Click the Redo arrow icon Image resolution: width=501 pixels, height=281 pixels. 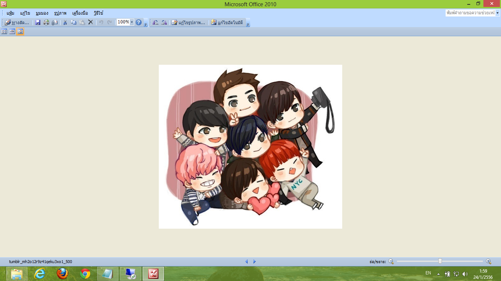(x=109, y=22)
